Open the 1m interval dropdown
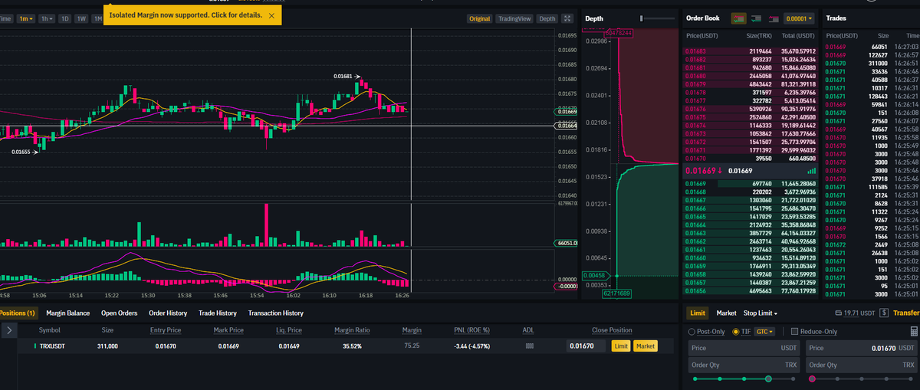Viewport: 920px width, 390px height. 27,18
